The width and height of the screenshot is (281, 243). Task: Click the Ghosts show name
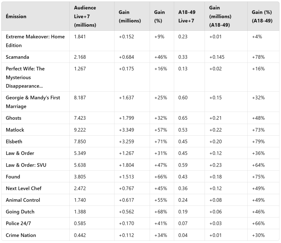click(13, 118)
